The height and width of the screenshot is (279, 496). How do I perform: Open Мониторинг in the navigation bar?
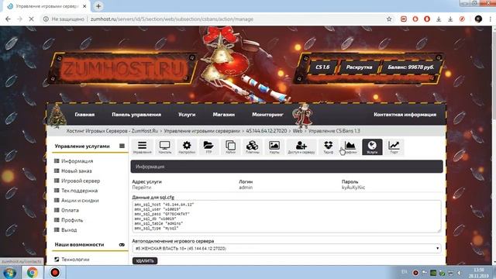(x=267, y=115)
